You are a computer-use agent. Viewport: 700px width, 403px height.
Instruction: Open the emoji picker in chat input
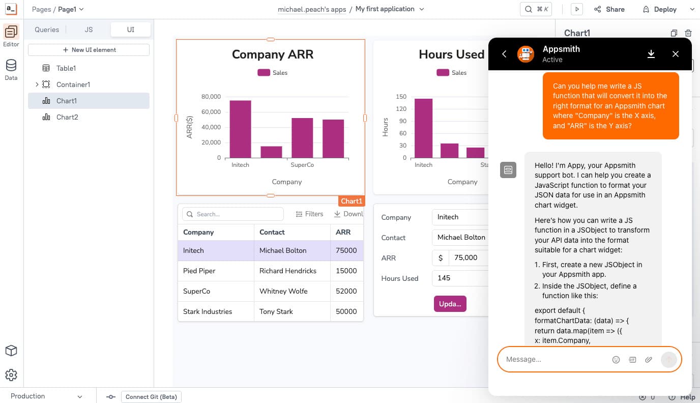coord(616,359)
